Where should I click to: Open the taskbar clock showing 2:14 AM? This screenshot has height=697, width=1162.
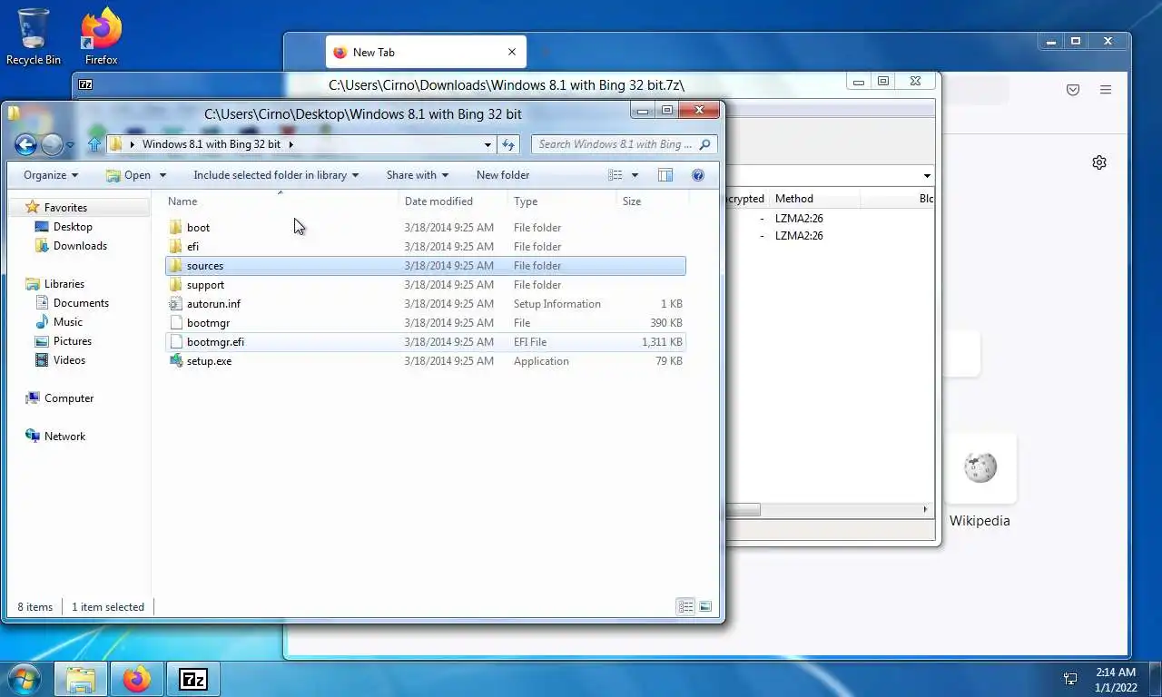click(1116, 680)
